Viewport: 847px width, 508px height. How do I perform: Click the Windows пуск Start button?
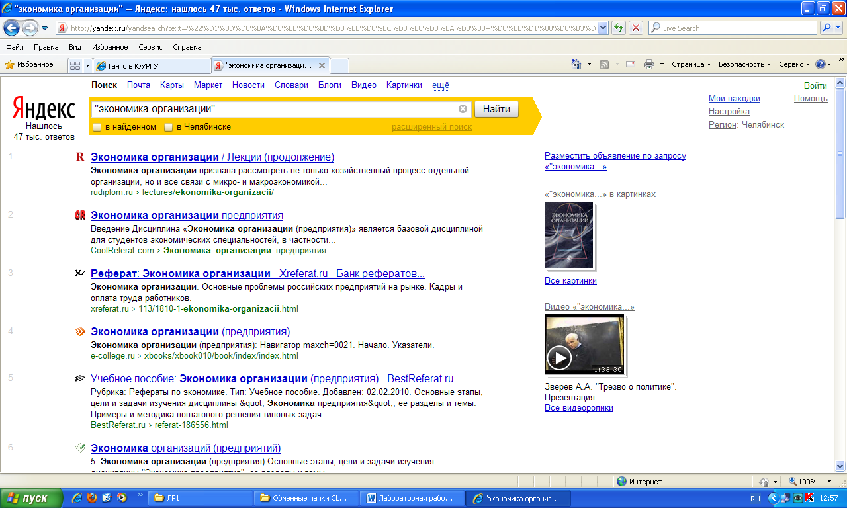31,498
